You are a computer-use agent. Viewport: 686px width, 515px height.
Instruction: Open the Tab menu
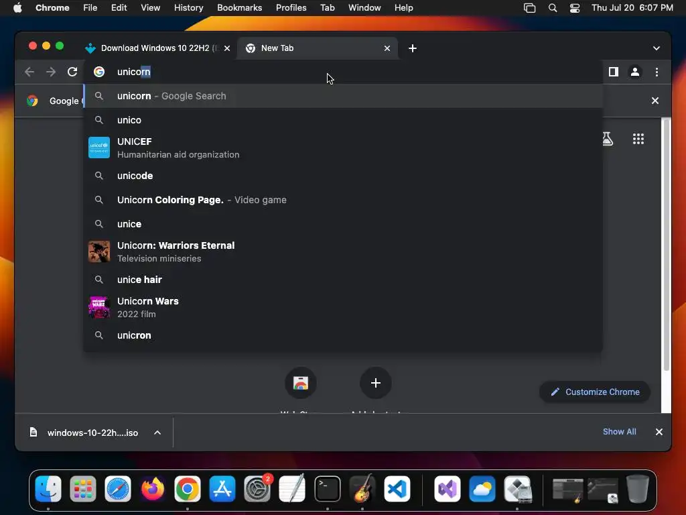coord(327,8)
